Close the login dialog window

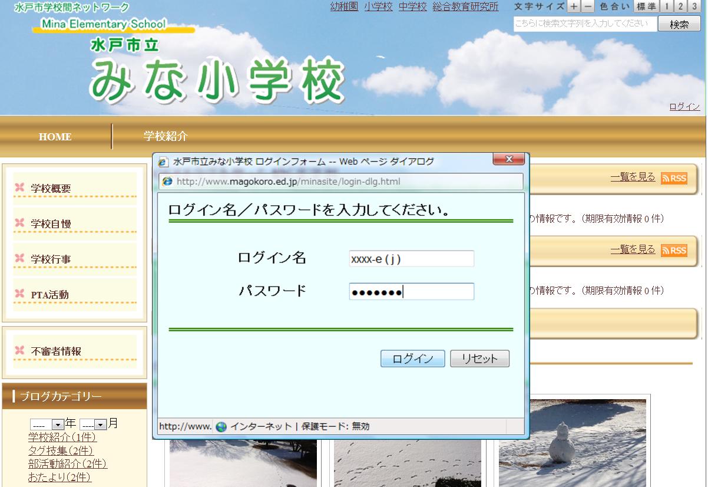point(509,160)
